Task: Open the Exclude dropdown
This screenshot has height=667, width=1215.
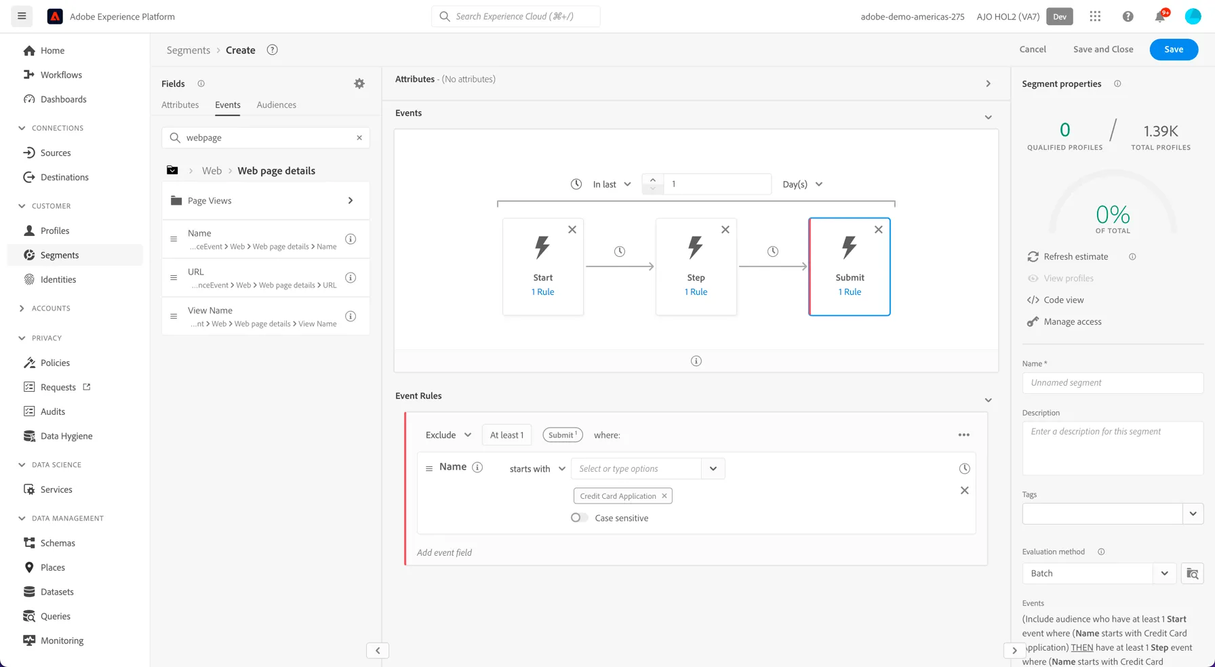Action: pyautogui.click(x=448, y=435)
